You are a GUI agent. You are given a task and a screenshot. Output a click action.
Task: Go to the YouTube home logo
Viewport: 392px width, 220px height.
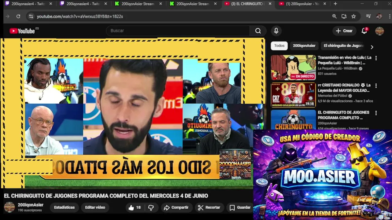[22, 31]
